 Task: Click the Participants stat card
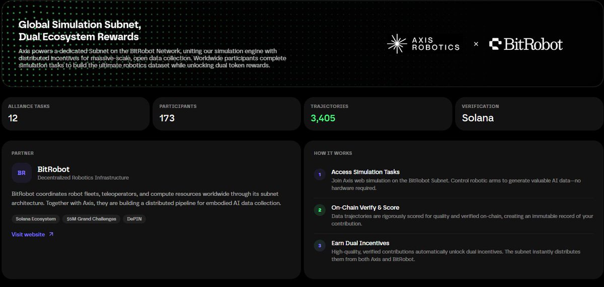click(226, 114)
